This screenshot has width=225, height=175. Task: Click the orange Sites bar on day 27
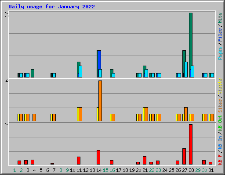186,114
